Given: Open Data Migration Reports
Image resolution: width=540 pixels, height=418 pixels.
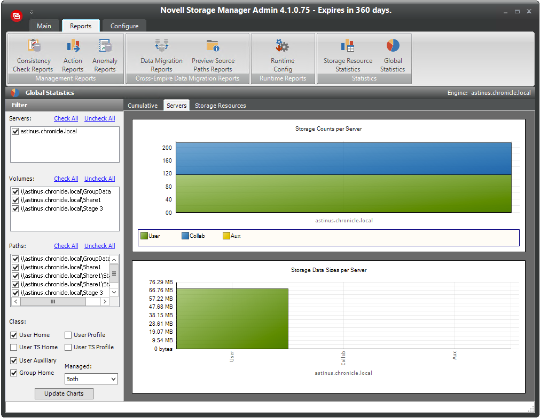Looking at the screenshot, I should [x=161, y=55].
